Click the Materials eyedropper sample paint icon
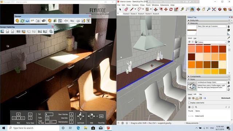 [229, 38]
